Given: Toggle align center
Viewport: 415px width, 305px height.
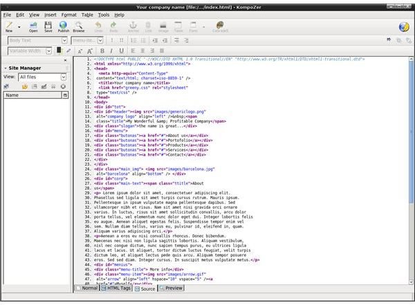Looking at the screenshot, I should point(142,50).
